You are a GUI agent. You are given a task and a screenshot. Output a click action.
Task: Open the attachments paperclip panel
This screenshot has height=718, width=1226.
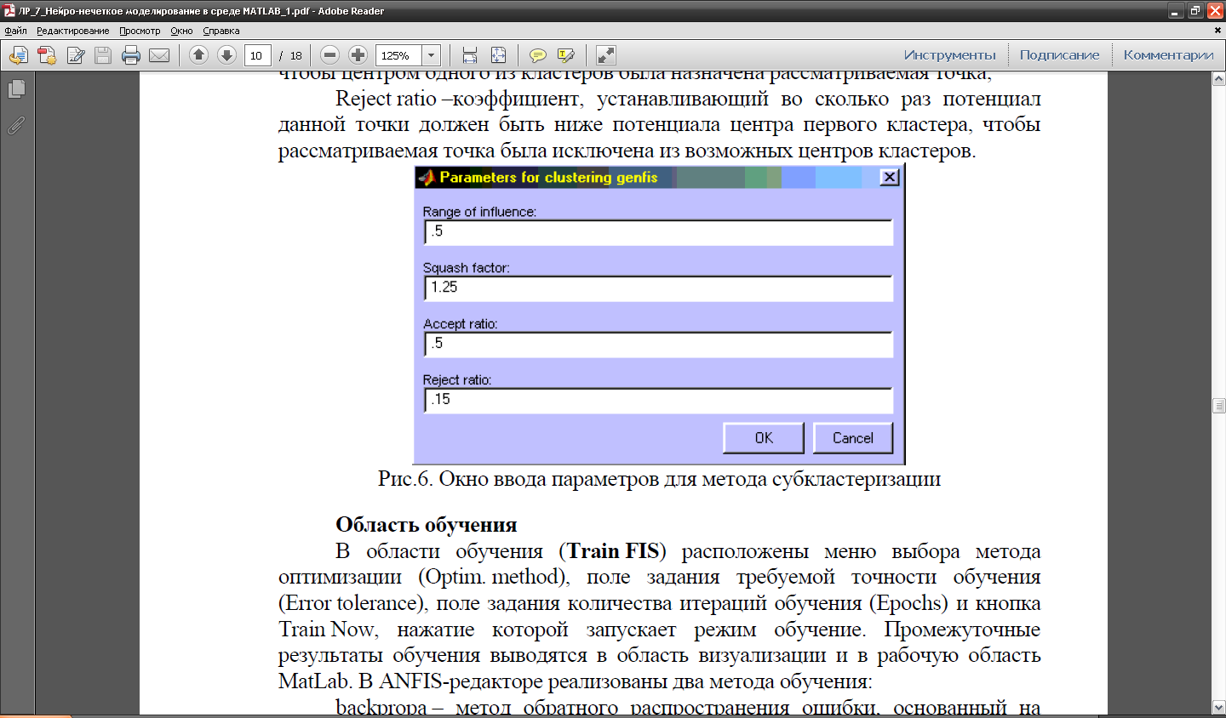pos(16,125)
